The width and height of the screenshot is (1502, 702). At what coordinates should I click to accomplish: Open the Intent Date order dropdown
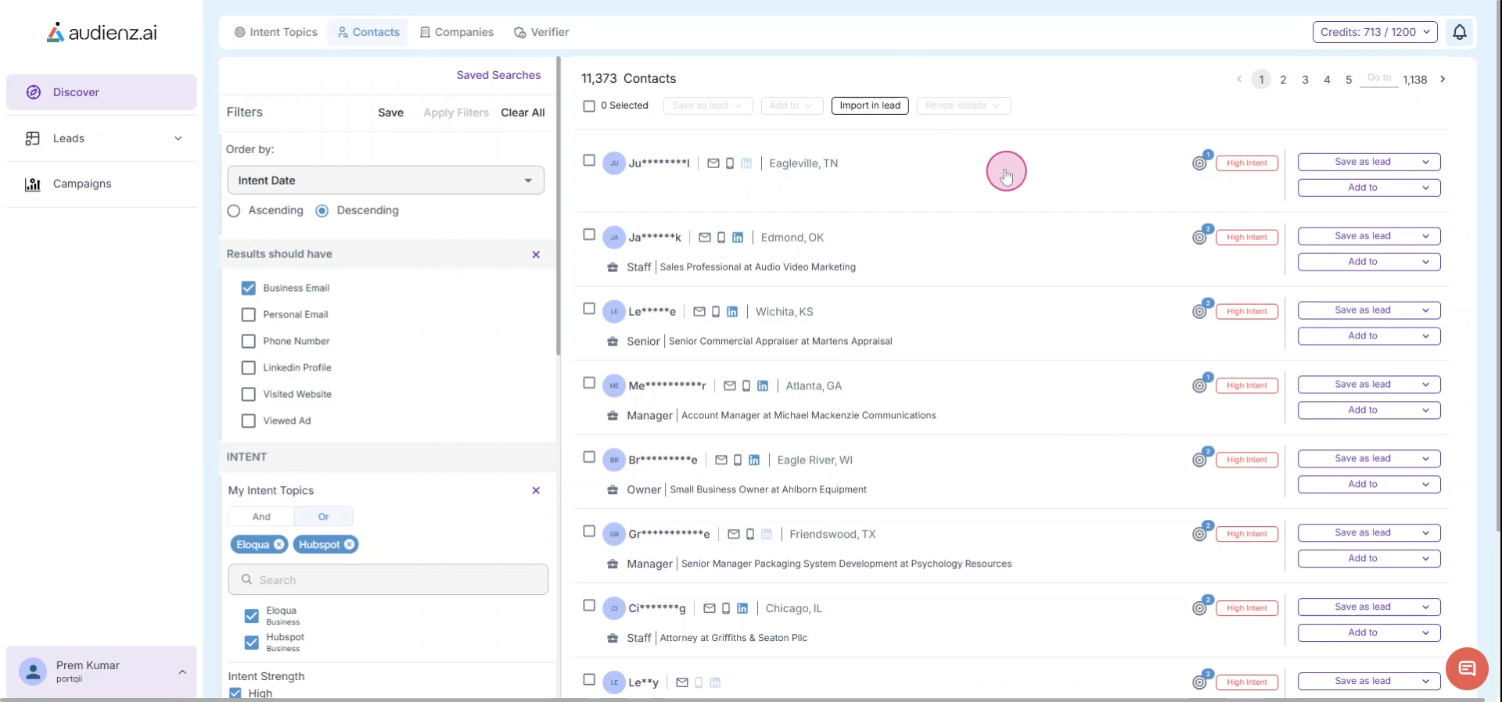(386, 181)
